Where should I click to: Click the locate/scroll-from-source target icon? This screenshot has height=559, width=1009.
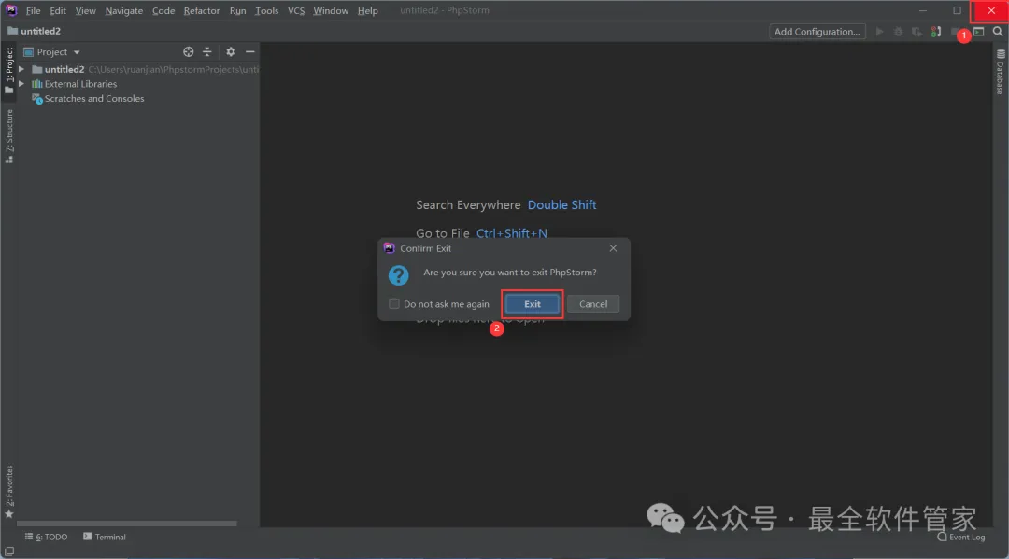pos(188,51)
